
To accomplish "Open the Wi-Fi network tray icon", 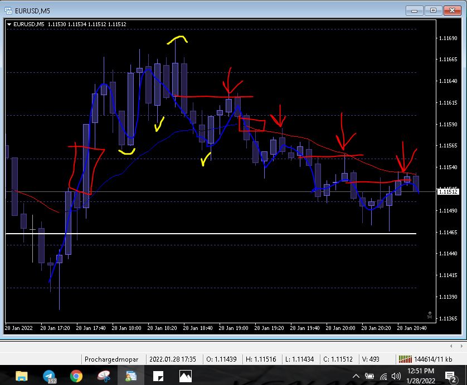I will point(383,377).
